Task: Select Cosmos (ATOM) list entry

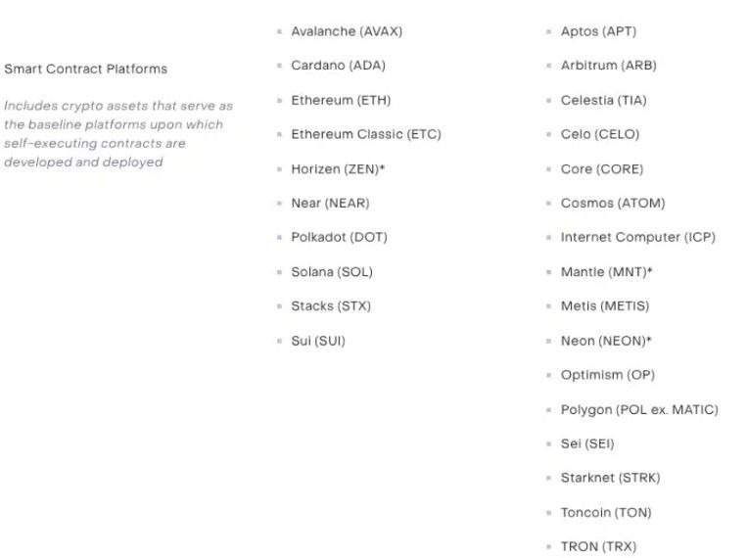Action: tap(613, 203)
